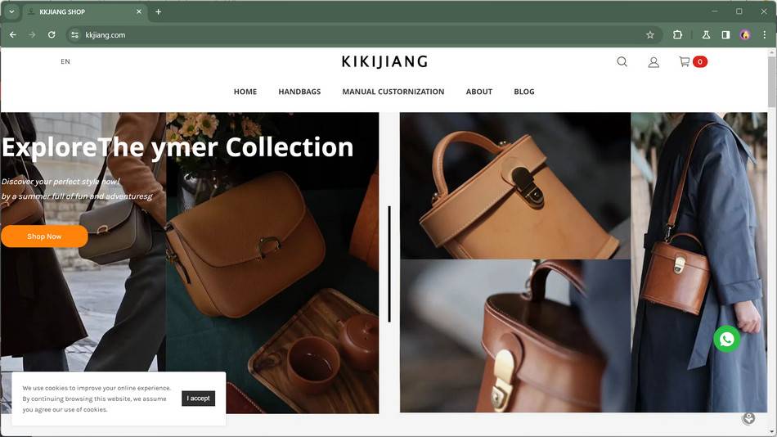Viewport: 777px width, 437px height.
Task: Expand the EN language selector
Action: pyautogui.click(x=65, y=61)
